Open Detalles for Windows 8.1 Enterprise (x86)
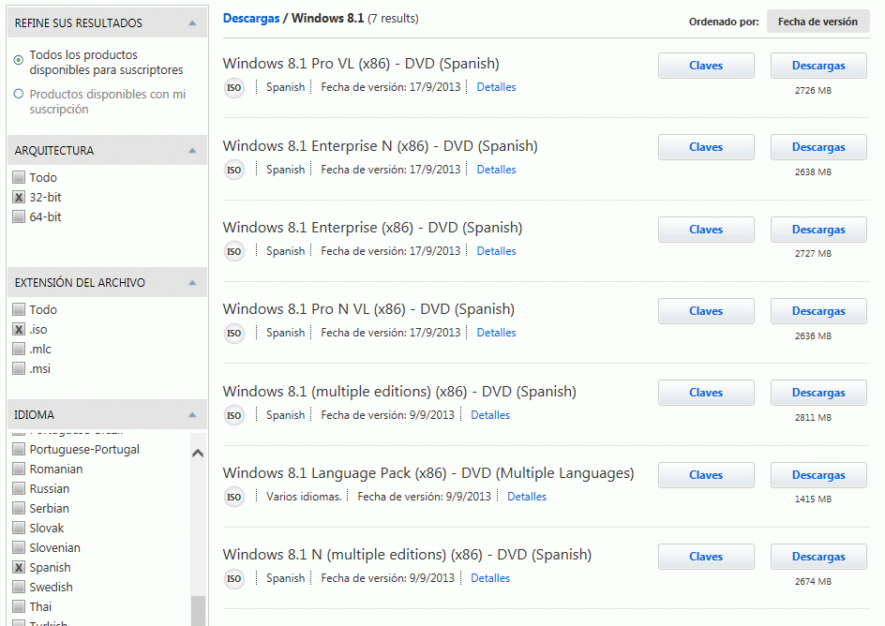The image size is (885, 626). click(x=496, y=251)
